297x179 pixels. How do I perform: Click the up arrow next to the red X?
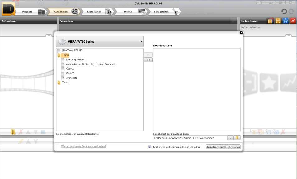pyautogui.click(x=28, y=132)
